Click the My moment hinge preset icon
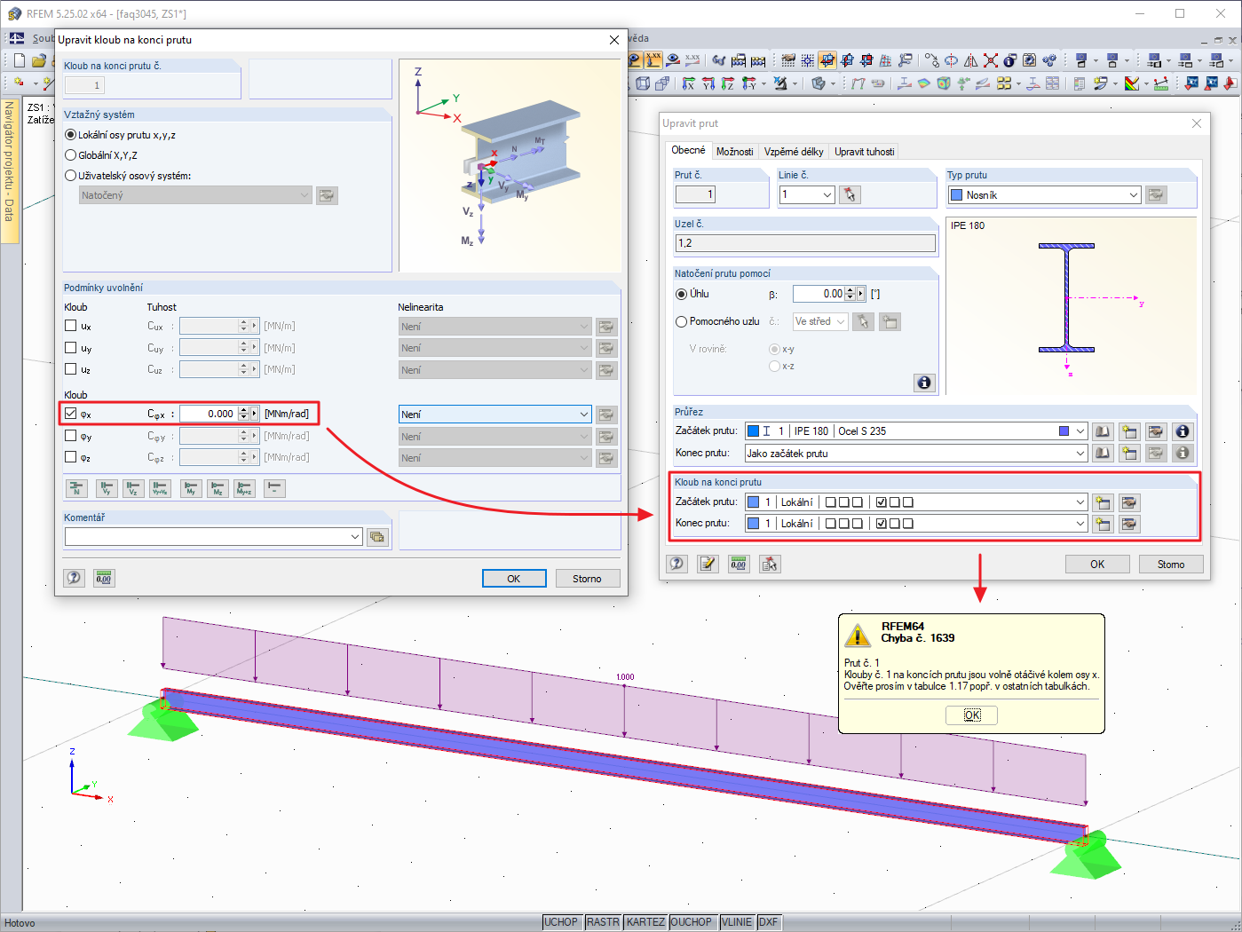The width and height of the screenshot is (1242, 932). [191, 488]
